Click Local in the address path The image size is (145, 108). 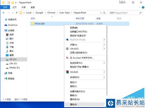point(29,13)
